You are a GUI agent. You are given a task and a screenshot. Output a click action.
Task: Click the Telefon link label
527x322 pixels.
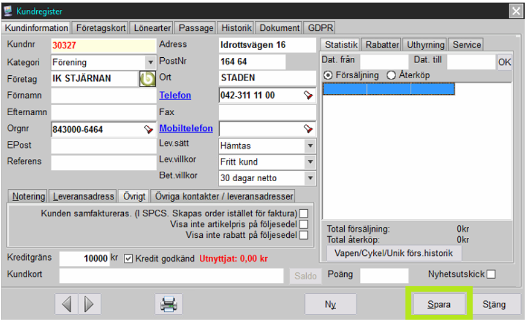coord(175,95)
